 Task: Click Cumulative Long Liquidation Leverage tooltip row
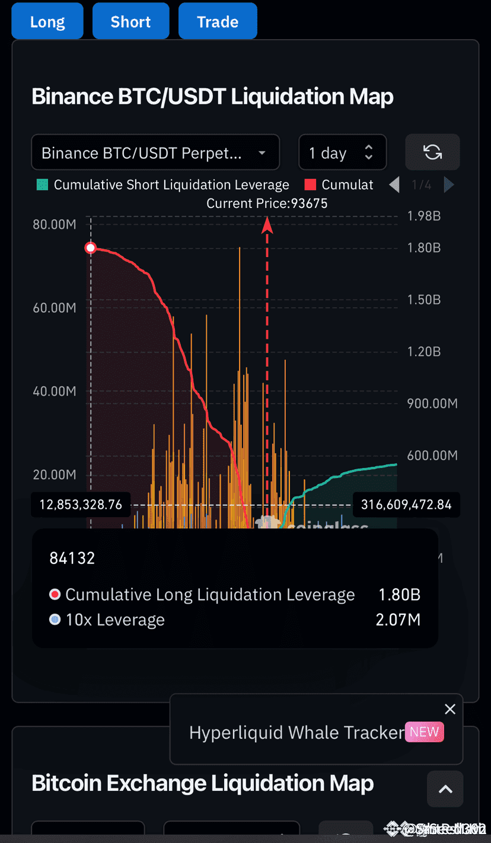click(x=235, y=595)
